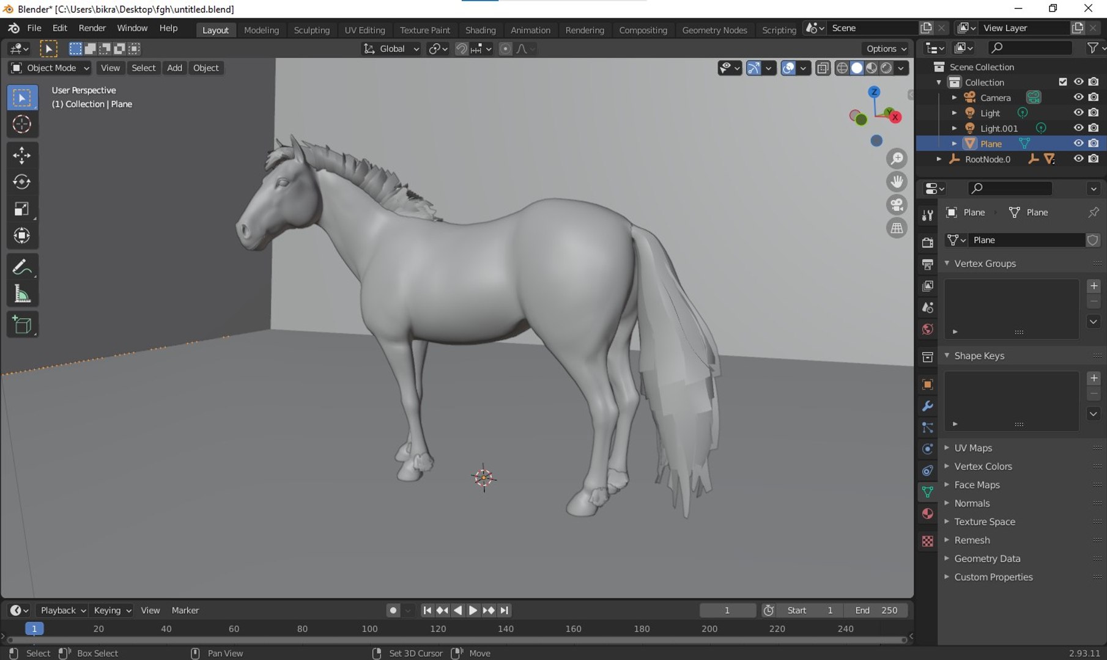This screenshot has height=660, width=1107.
Task: Expand the UV Maps panel
Action: click(972, 448)
